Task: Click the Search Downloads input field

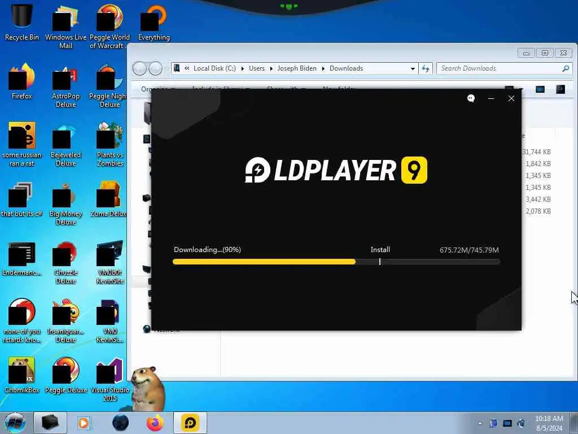Action: (504, 68)
